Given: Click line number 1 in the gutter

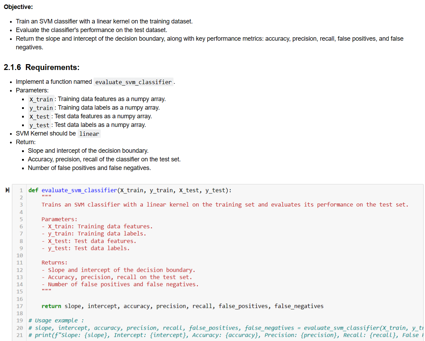Looking at the screenshot, I should [x=21, y=190].
